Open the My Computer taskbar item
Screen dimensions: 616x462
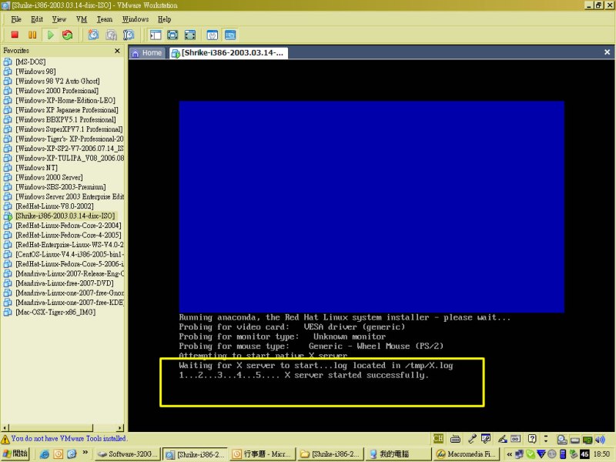click(x=398, y=454)
